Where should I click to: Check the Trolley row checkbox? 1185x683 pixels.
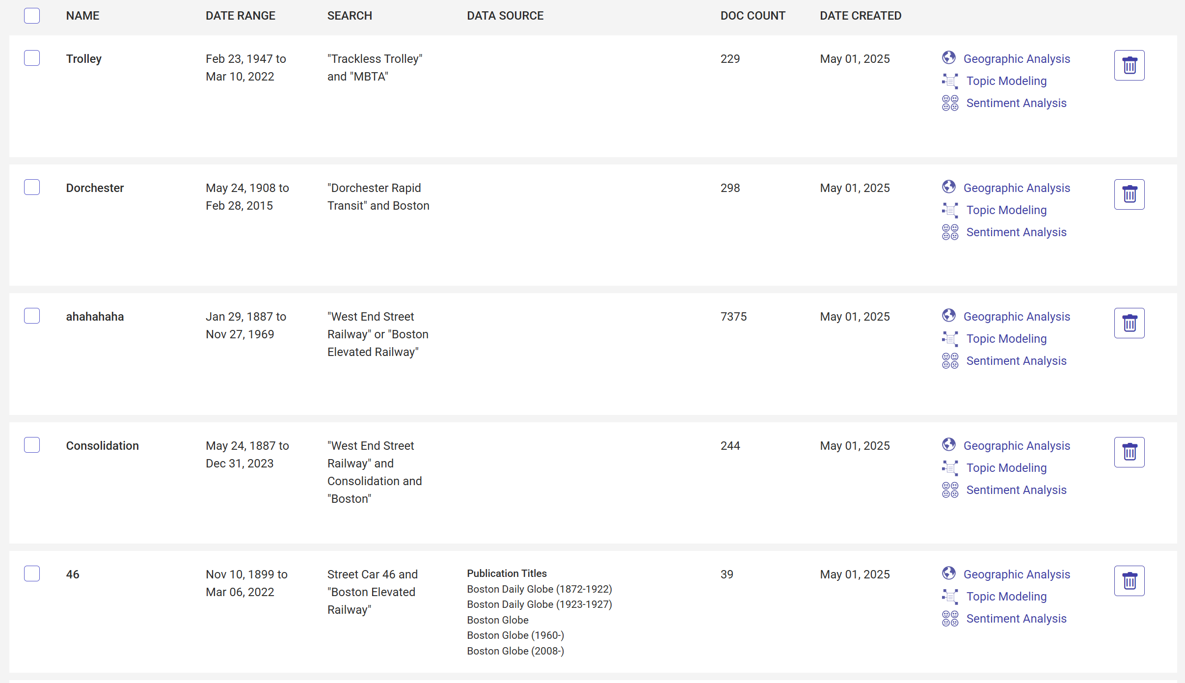(32, 58)
